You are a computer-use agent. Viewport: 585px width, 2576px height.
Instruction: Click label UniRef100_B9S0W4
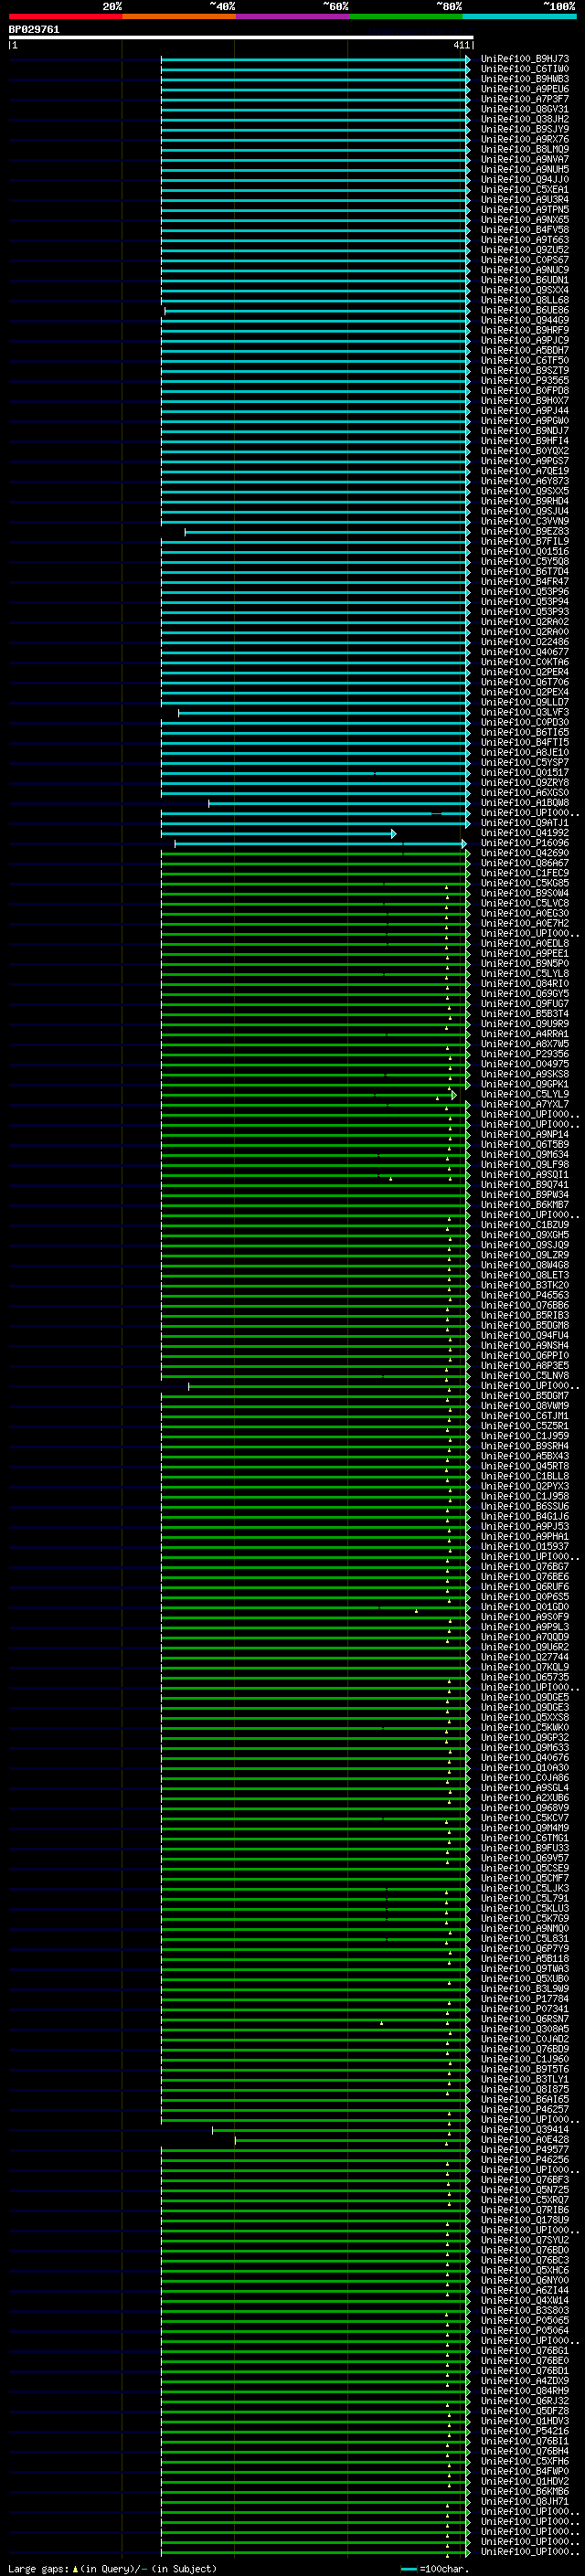[525, 893]
